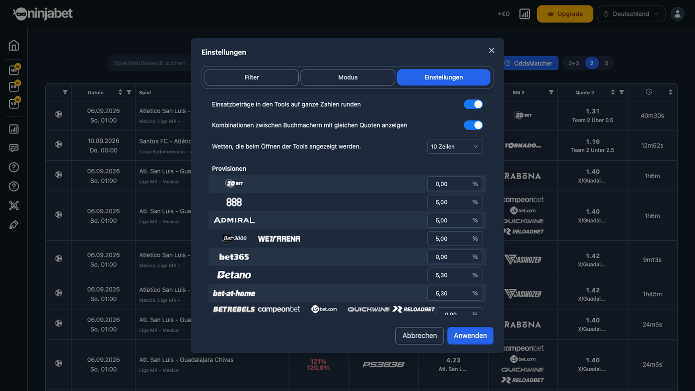Click the soccer ball in the 40m30s row
This screenshot has width=695, height=391.
click(x=59, y=115)
